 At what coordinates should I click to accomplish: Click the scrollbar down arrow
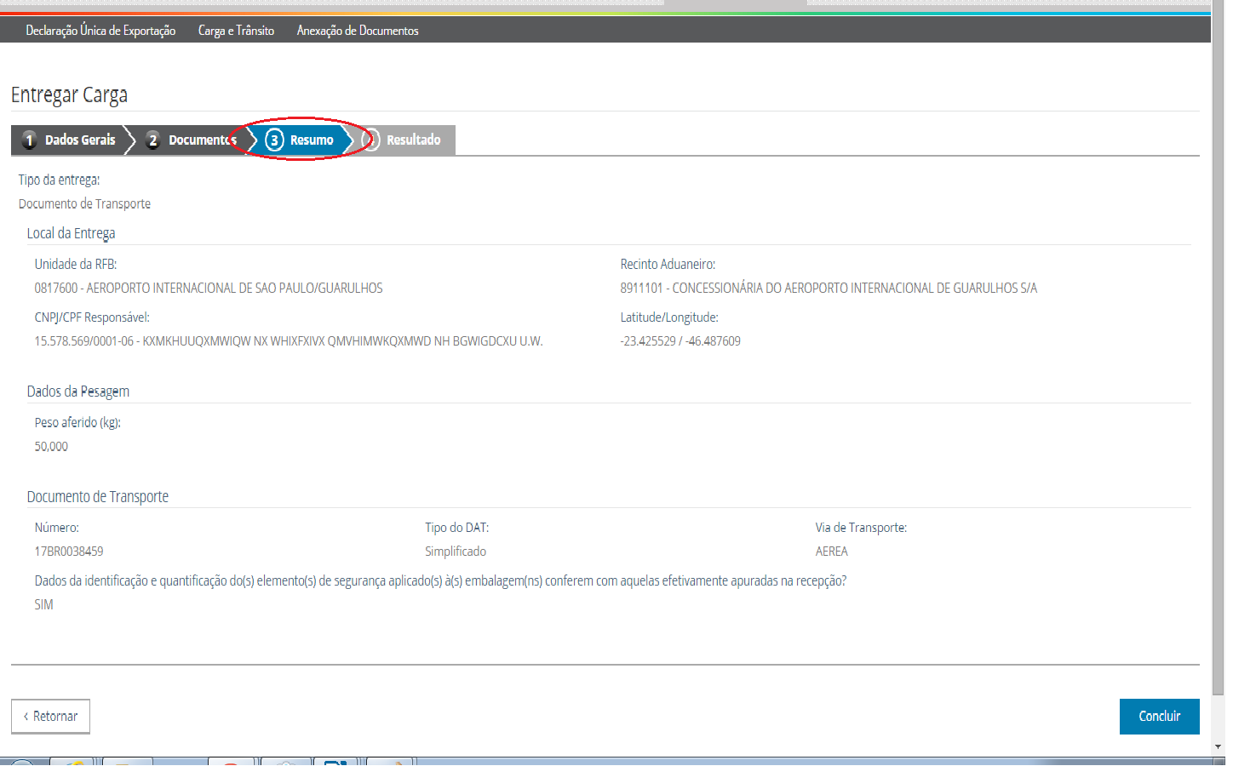(x=1218, y=746)
